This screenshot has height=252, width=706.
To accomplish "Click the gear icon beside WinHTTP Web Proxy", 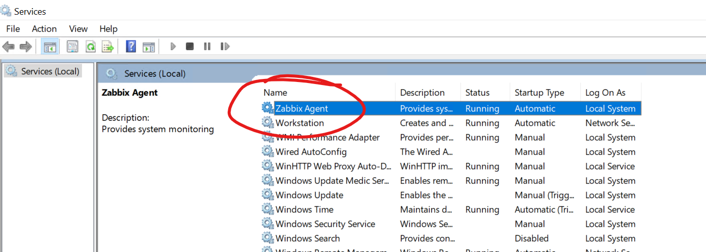I will pos(268,165).
